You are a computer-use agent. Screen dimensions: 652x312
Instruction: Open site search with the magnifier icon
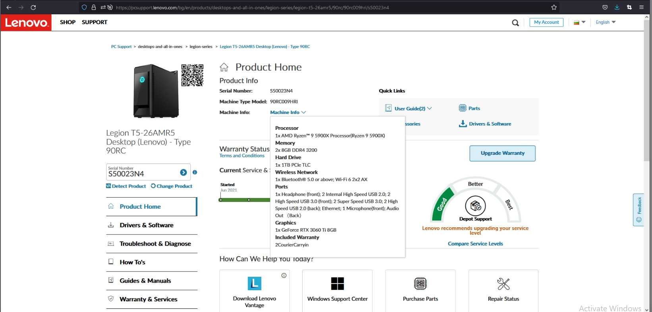(515, 23)
